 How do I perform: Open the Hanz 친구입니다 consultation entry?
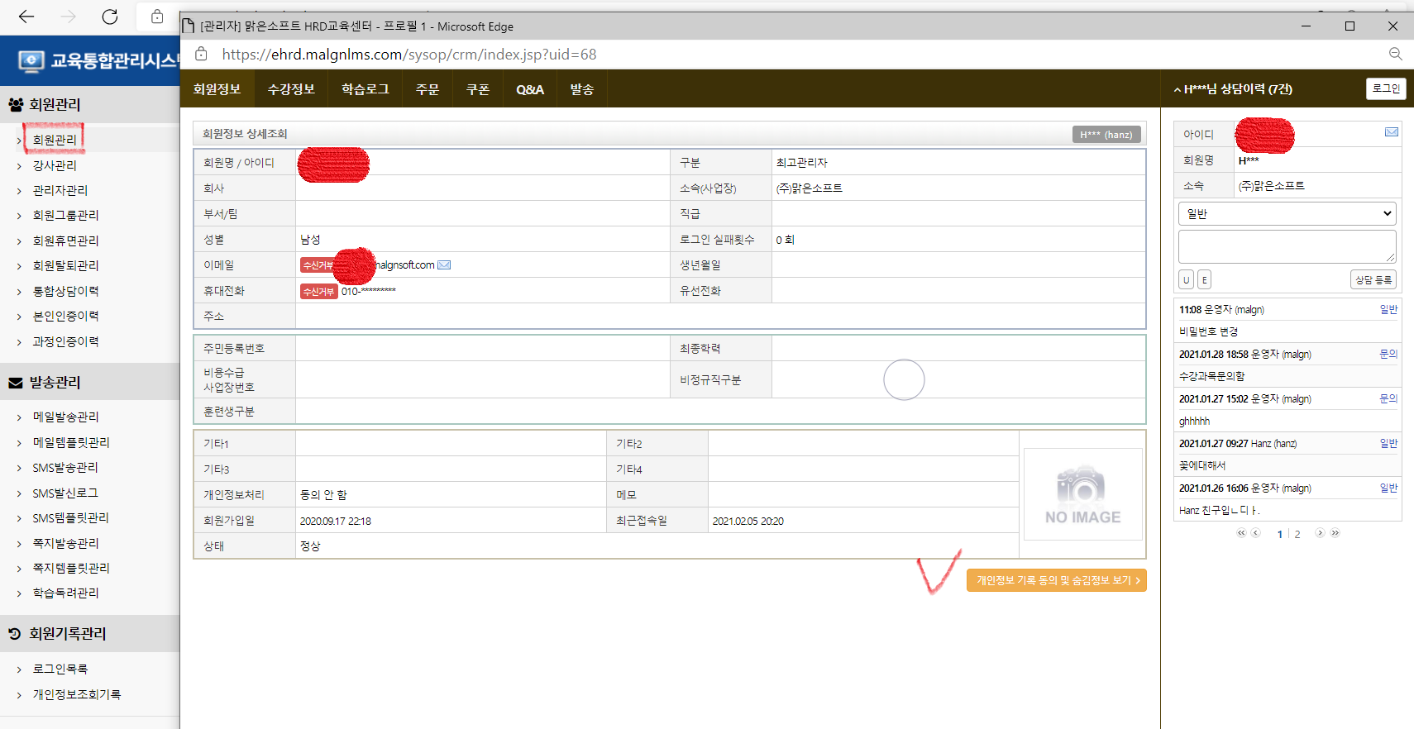point(1220,510)
